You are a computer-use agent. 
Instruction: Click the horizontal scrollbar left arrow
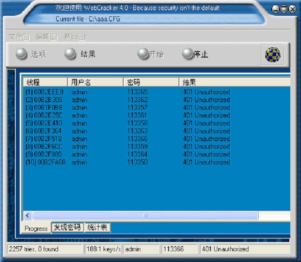tap(27, 216)
